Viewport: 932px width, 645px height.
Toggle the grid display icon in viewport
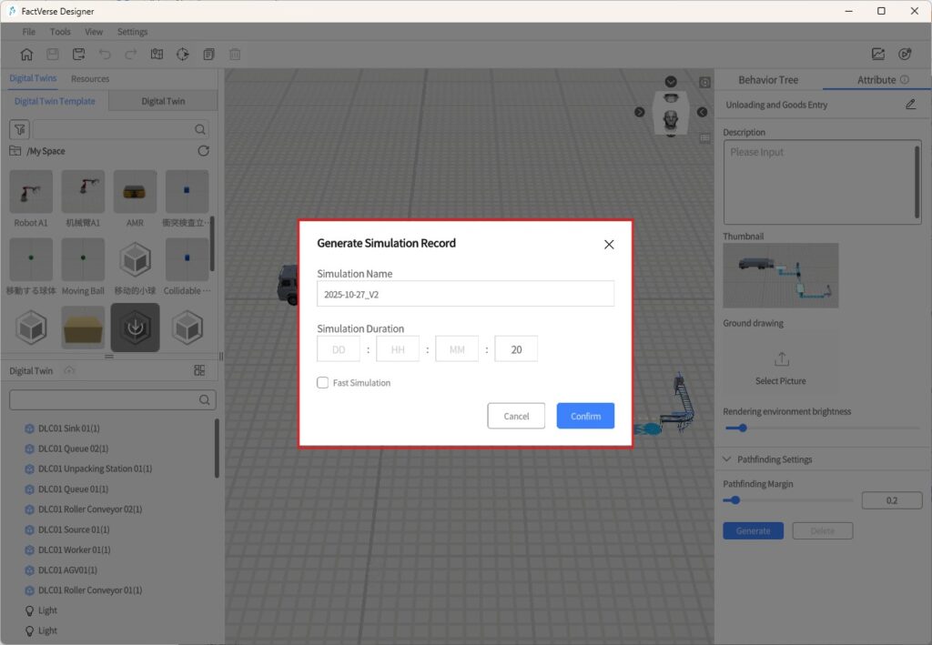(704, 138)
